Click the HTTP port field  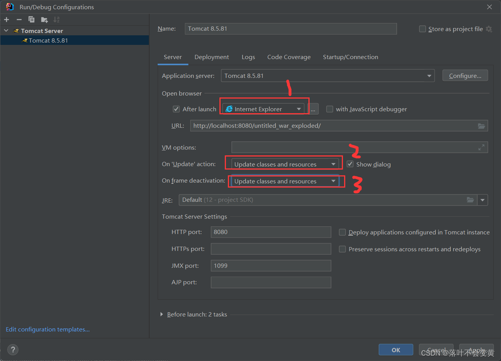[271, 232]
